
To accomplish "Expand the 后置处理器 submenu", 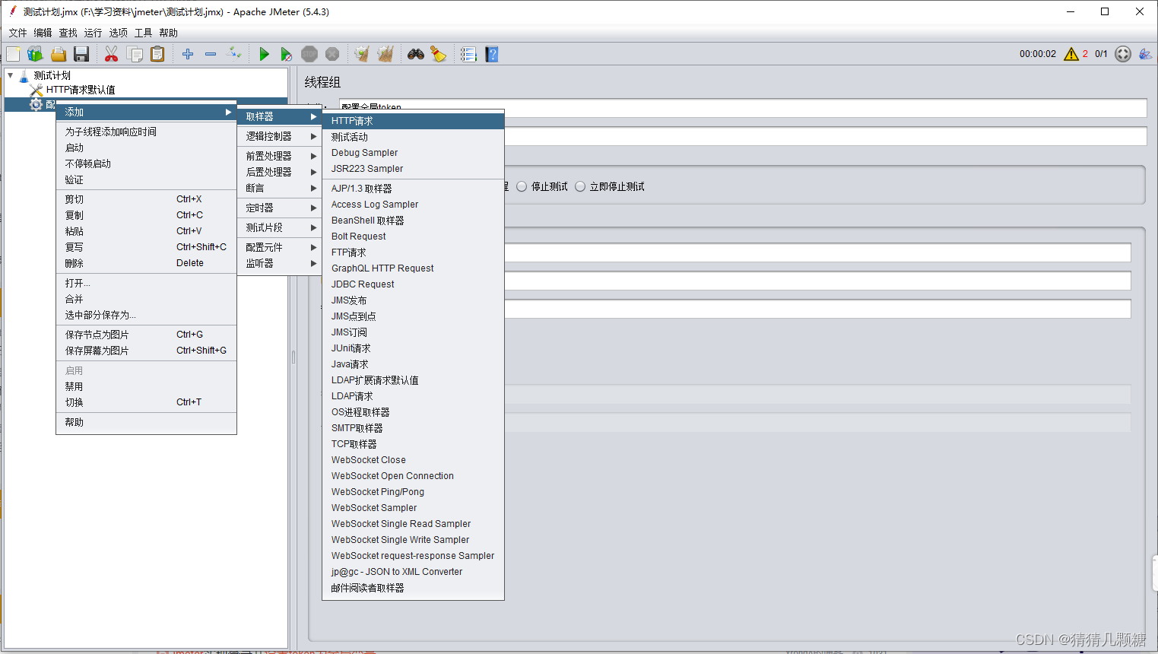I will coord(280,172).
